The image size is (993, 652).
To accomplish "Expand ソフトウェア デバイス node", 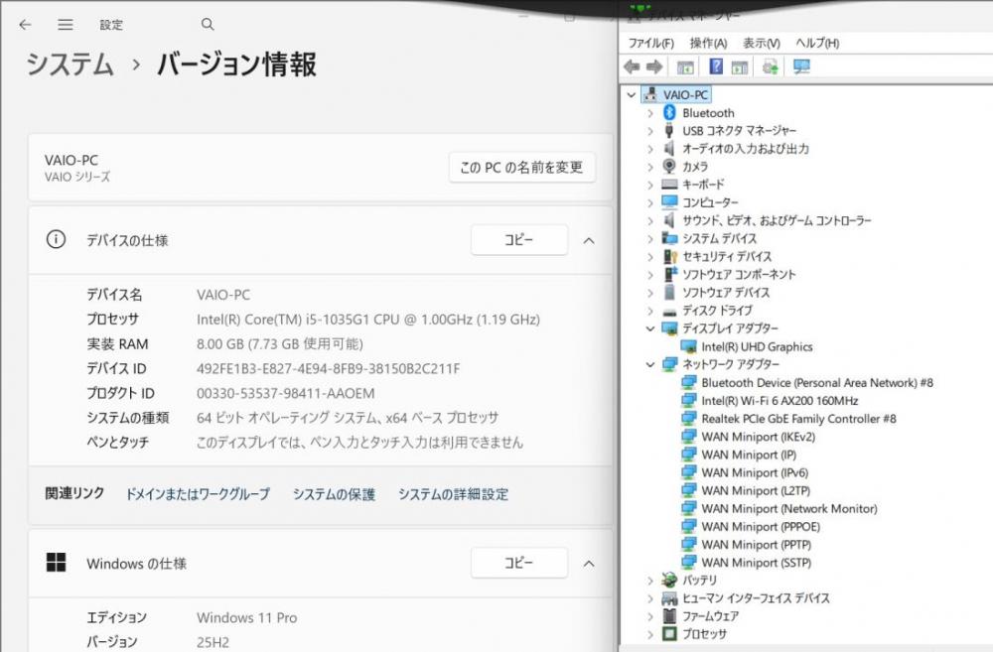I will pyautogui.click(x=649, y=293).
